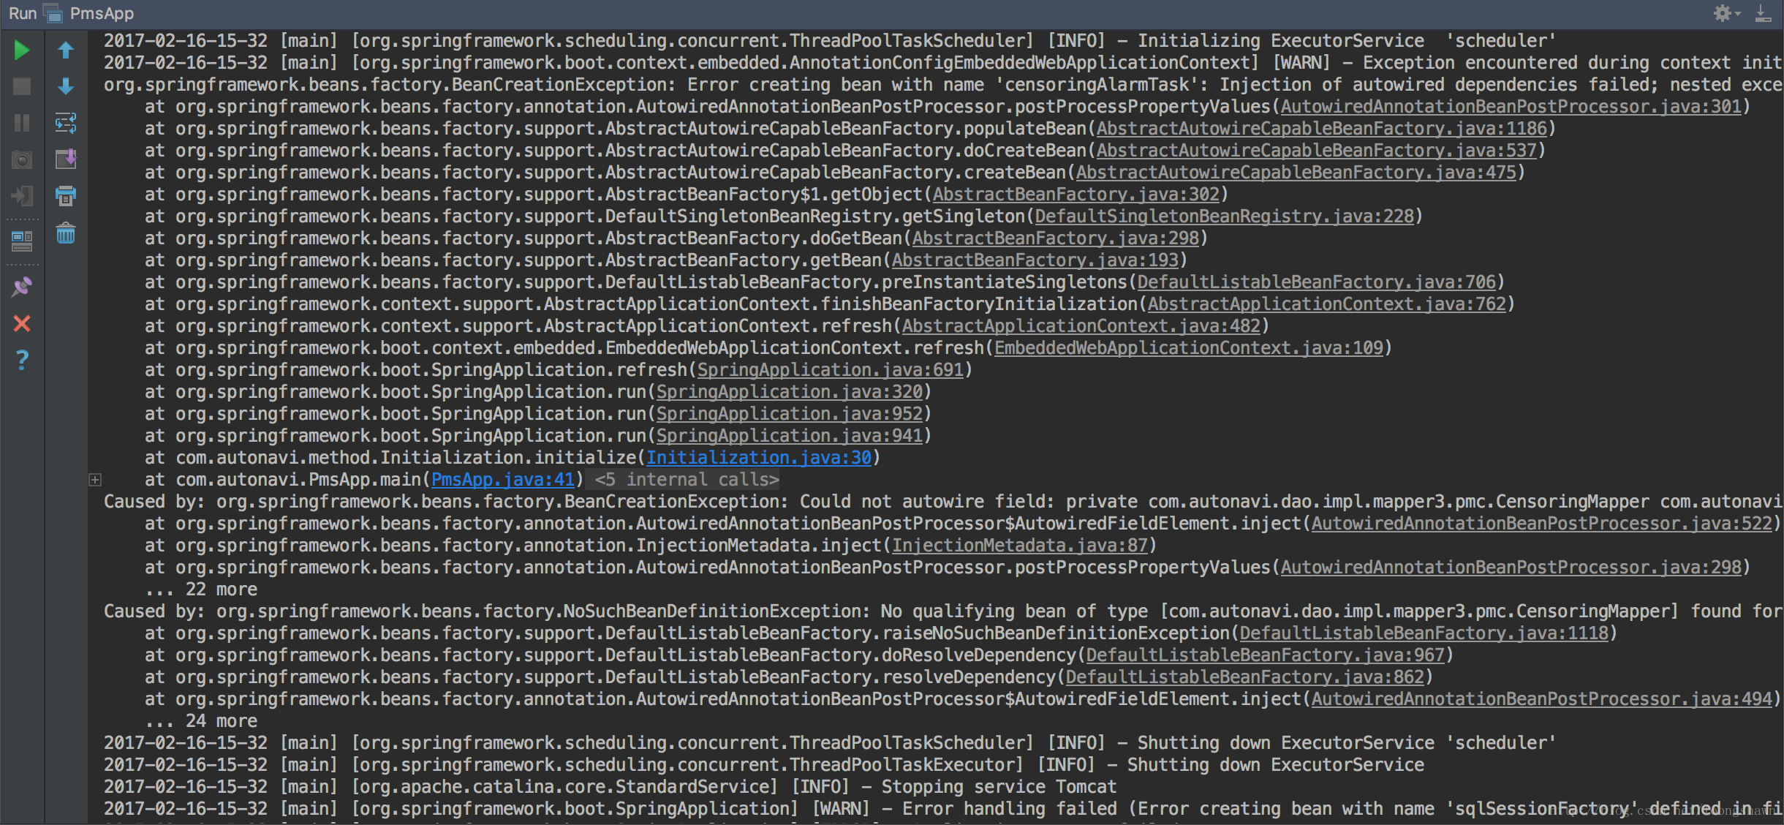Click the Restore Layout icon

(x=22, y=241)
